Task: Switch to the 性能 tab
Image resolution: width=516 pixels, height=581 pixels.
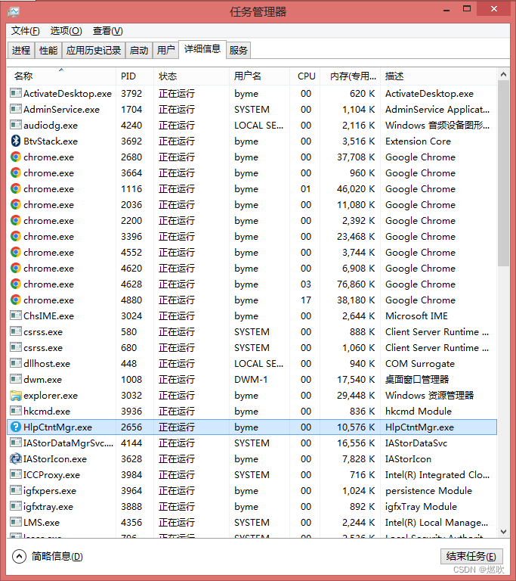Action: (x=48, y=50)
